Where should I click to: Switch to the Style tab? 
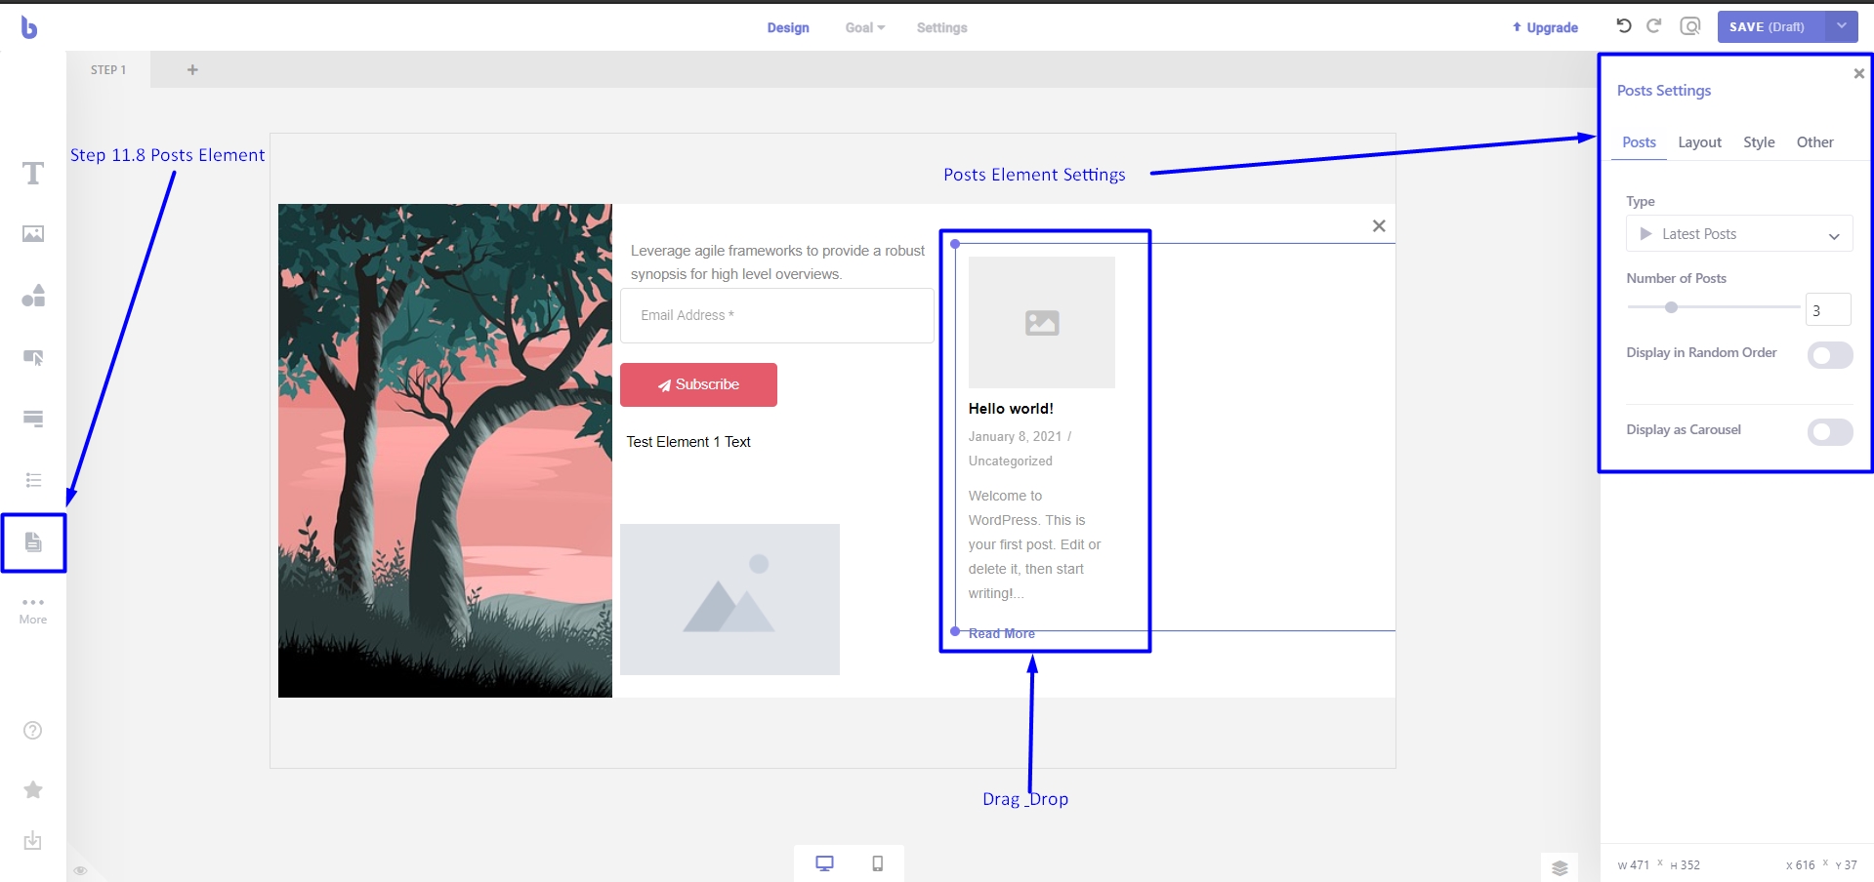1760,142
